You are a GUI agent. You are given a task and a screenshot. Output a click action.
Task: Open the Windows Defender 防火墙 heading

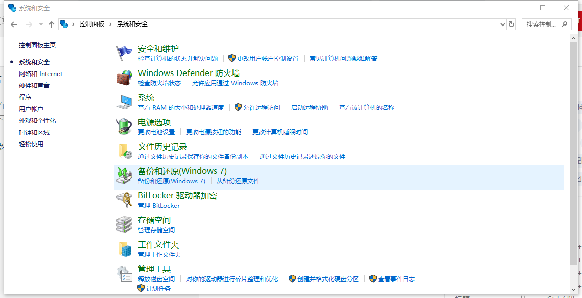click(189, 73)
